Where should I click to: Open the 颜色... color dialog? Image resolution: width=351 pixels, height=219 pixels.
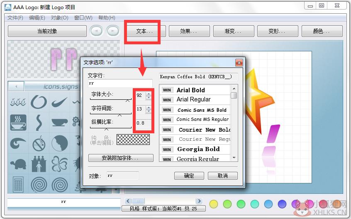coord(322,31)
